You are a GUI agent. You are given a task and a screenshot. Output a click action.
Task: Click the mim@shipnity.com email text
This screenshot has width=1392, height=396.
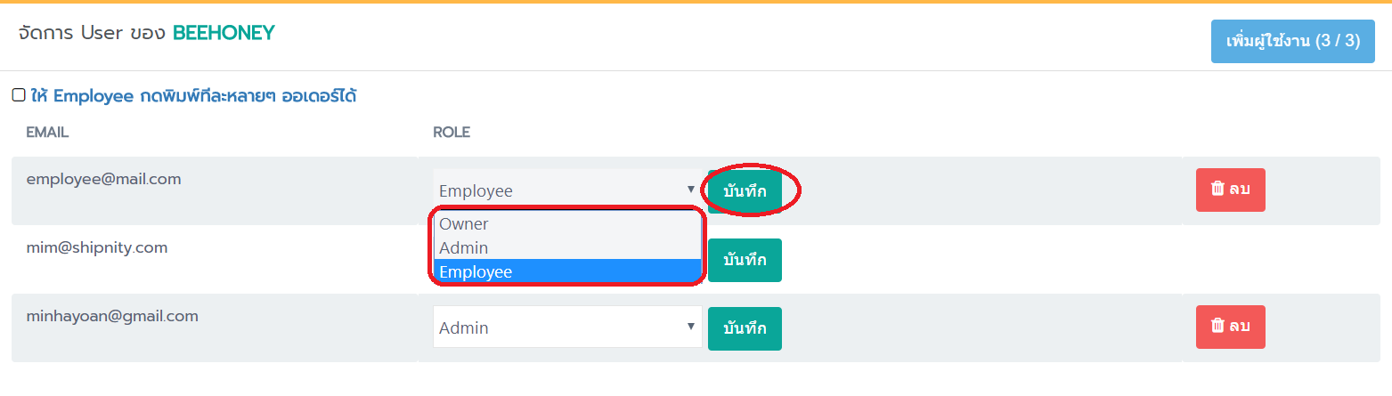[x=97, y=247]
